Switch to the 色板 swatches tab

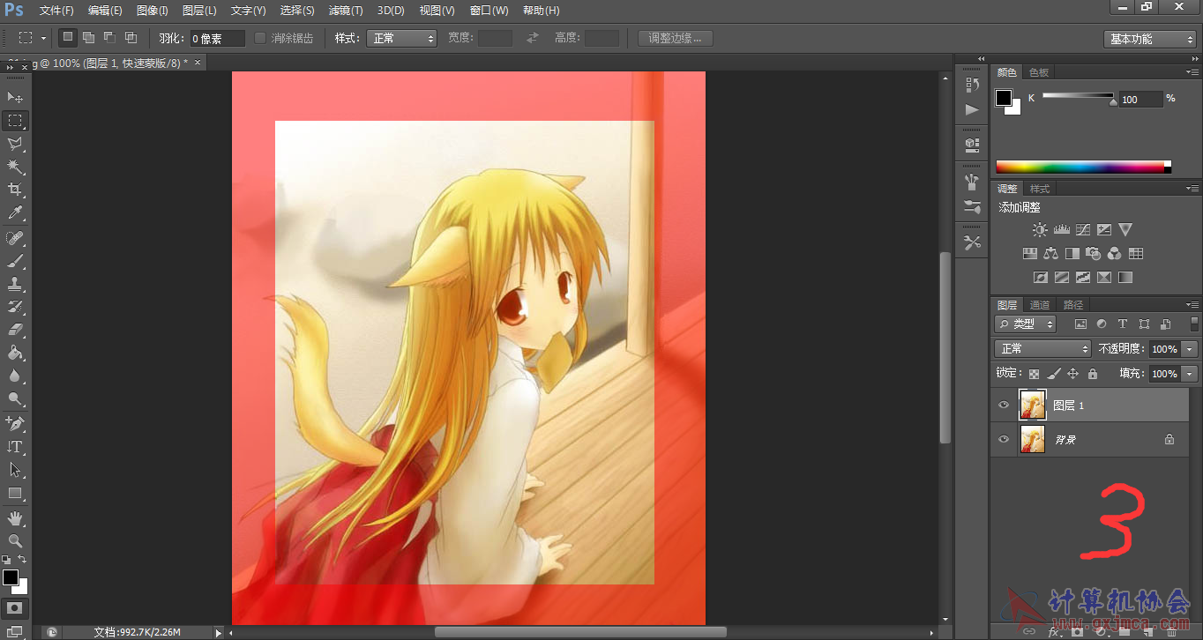1039,72
